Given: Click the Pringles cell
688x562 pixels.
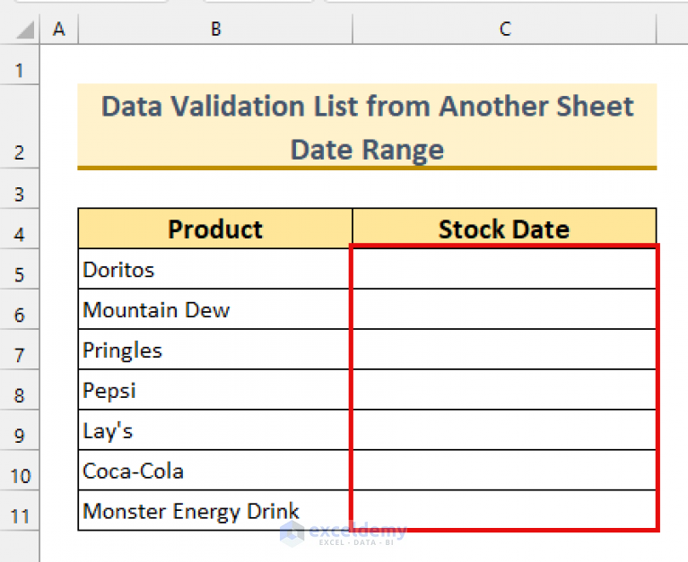Looking at the screenshot, I should [215, 350].
